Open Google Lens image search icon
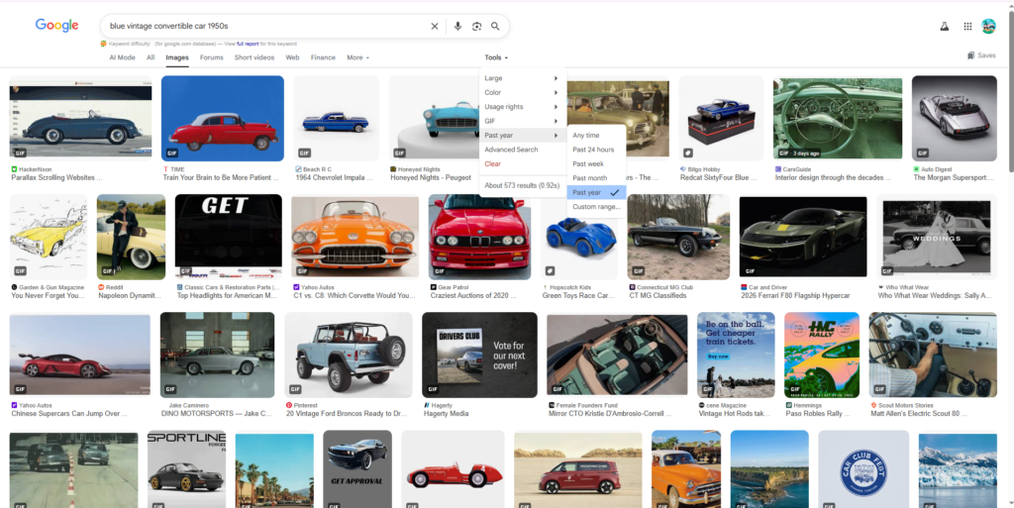Image resolution: width=1014 pixels, height=508 pixels. [476, 27]
